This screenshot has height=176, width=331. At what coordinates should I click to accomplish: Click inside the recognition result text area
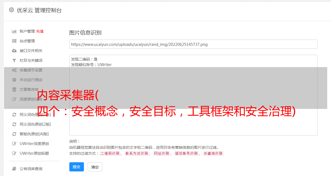click(193, 95)
